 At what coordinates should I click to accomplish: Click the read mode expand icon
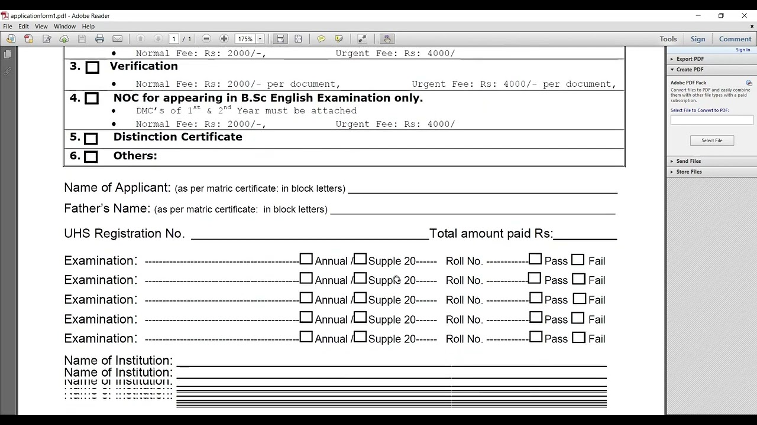(x=362, y=39)
